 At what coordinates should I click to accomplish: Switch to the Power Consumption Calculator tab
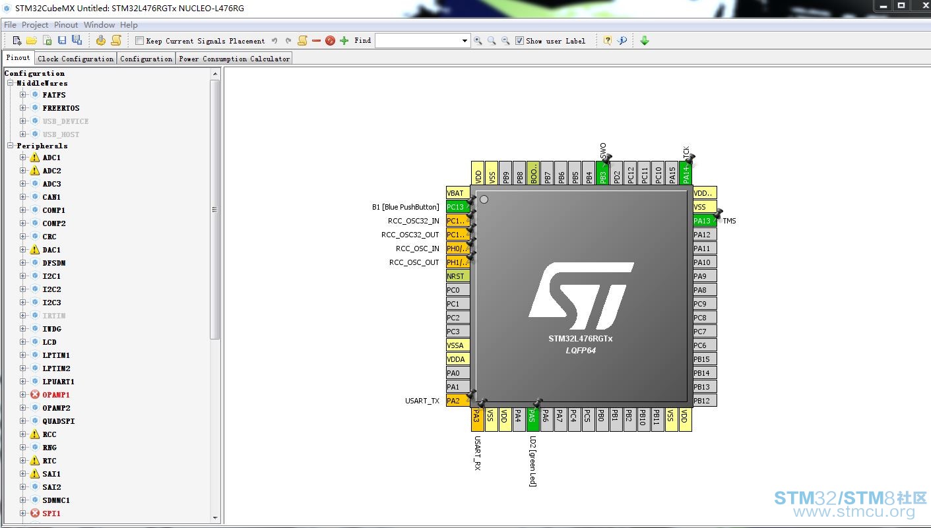click(x=234, y=59)
